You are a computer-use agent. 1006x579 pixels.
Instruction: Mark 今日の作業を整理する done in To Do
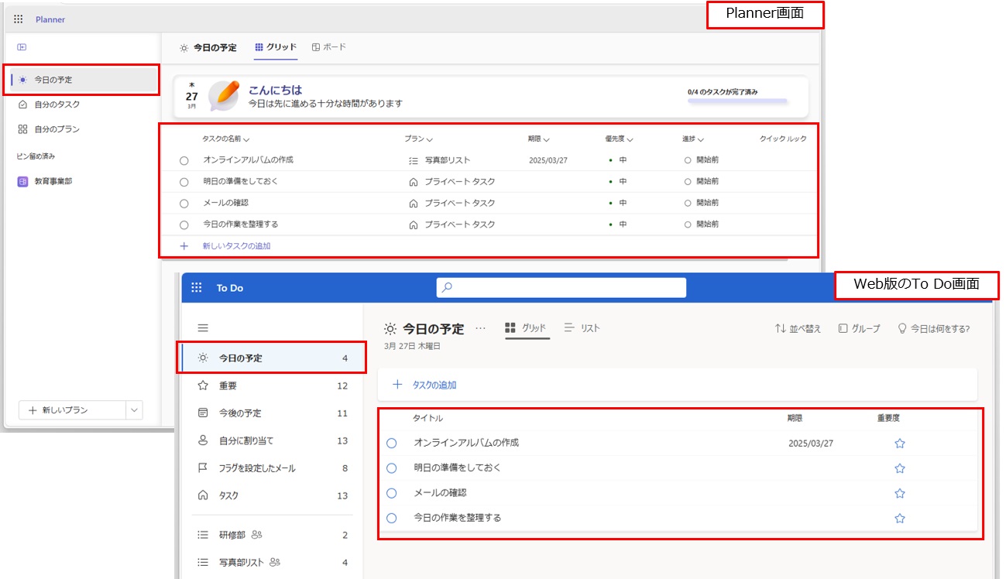391,518
